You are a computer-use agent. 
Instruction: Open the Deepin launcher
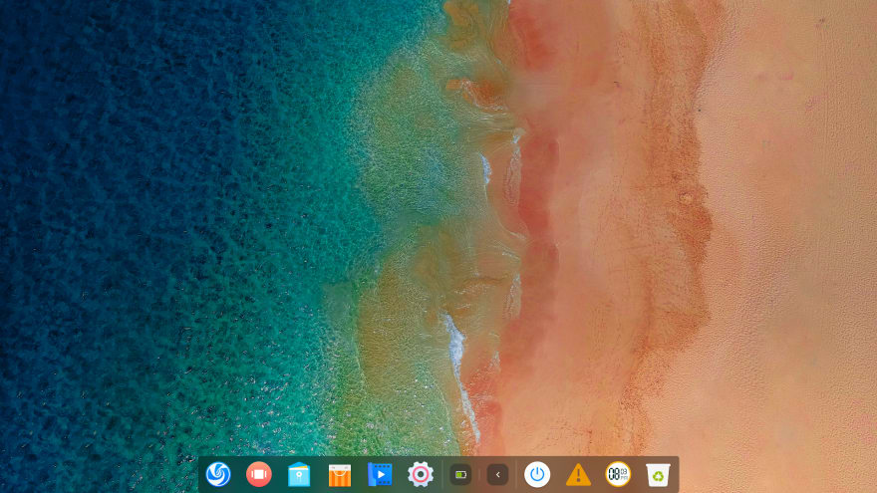[x=218, y=474]
